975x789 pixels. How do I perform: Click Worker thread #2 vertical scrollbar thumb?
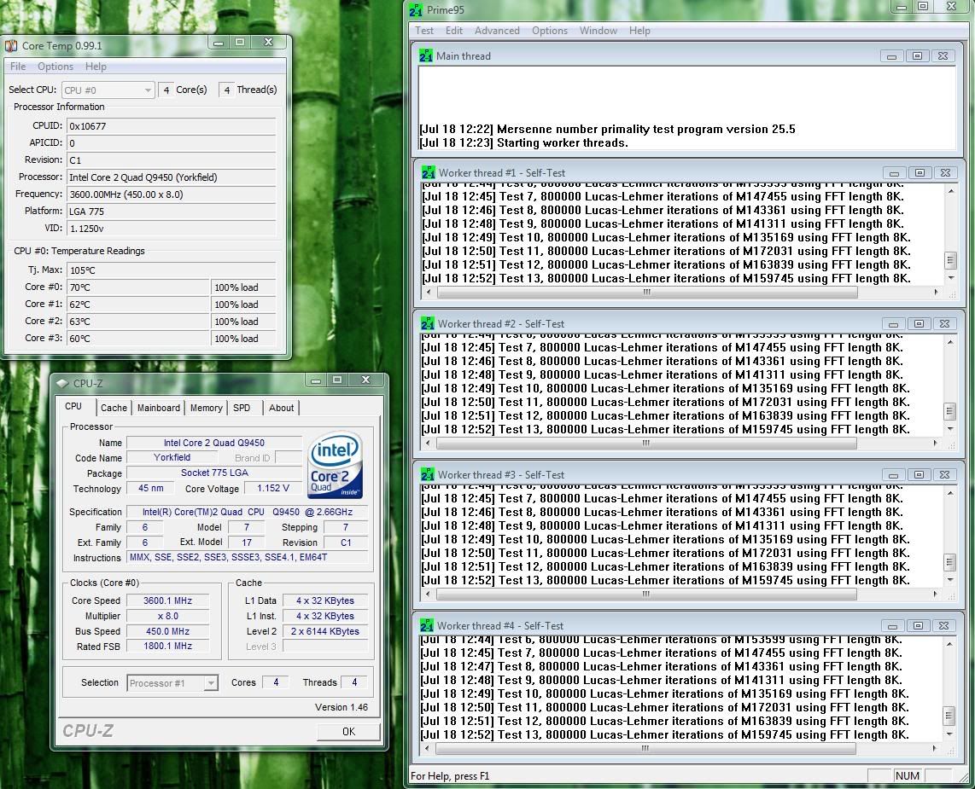click(949, 410)
